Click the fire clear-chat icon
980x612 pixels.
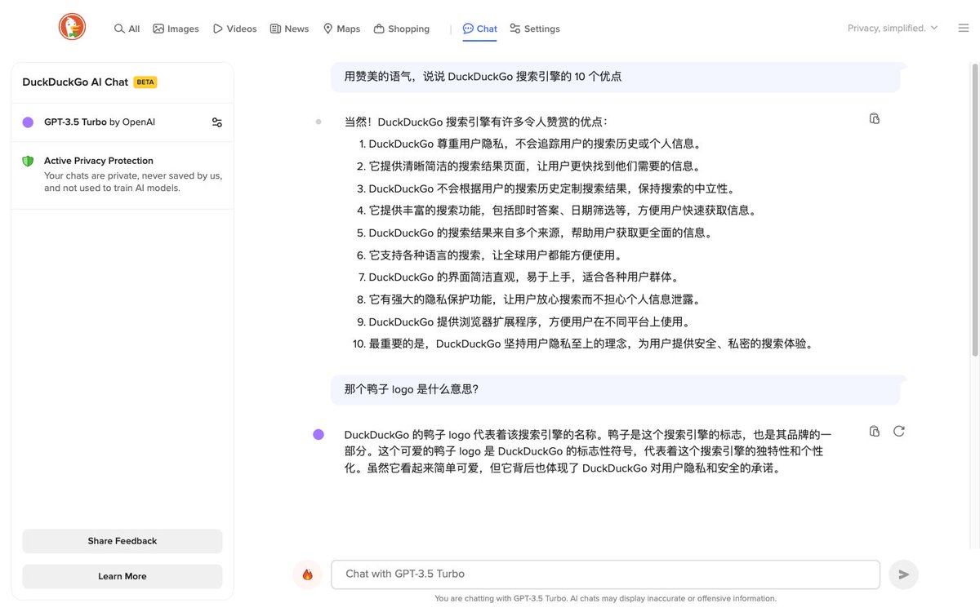tap(307, 574)
